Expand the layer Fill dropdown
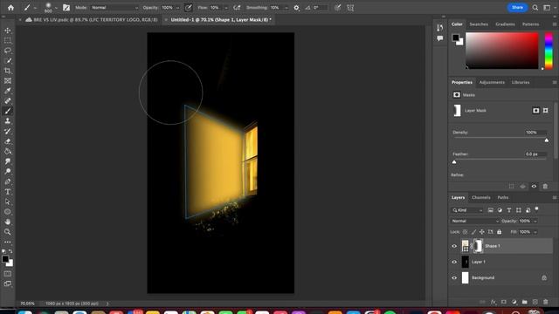 tap(535, 232)
